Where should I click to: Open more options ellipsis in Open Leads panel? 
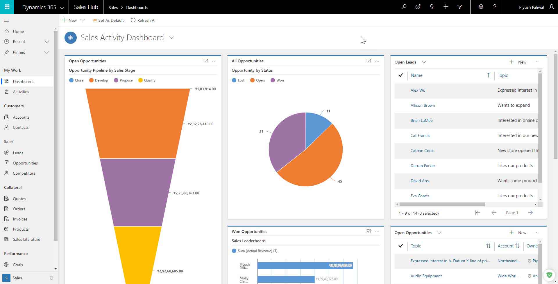click(536, 62)
